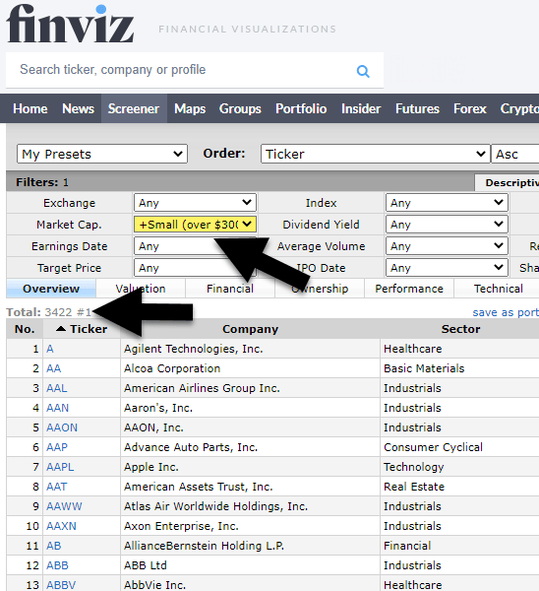The height and width of the screenshot is (591, 539).
Task: Open ticker link AAON
Action: click(x=62, y=427)
